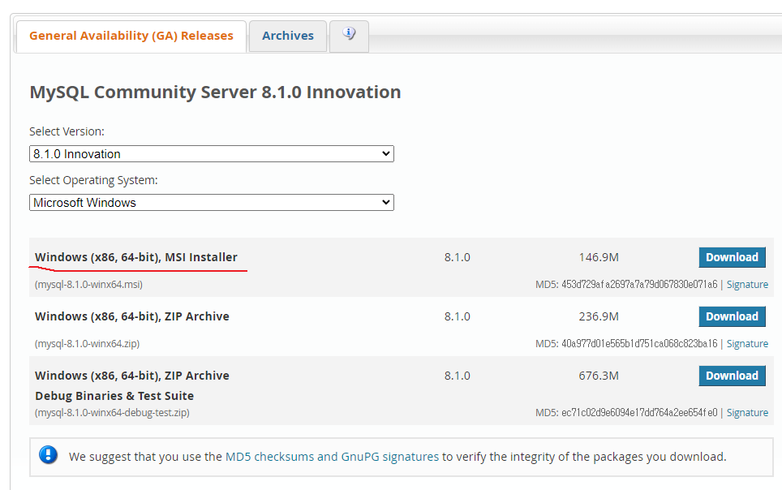Screen dimensions: 782x490
Task: Click the blue exclamation notice icon
Action: click(49, 454)
